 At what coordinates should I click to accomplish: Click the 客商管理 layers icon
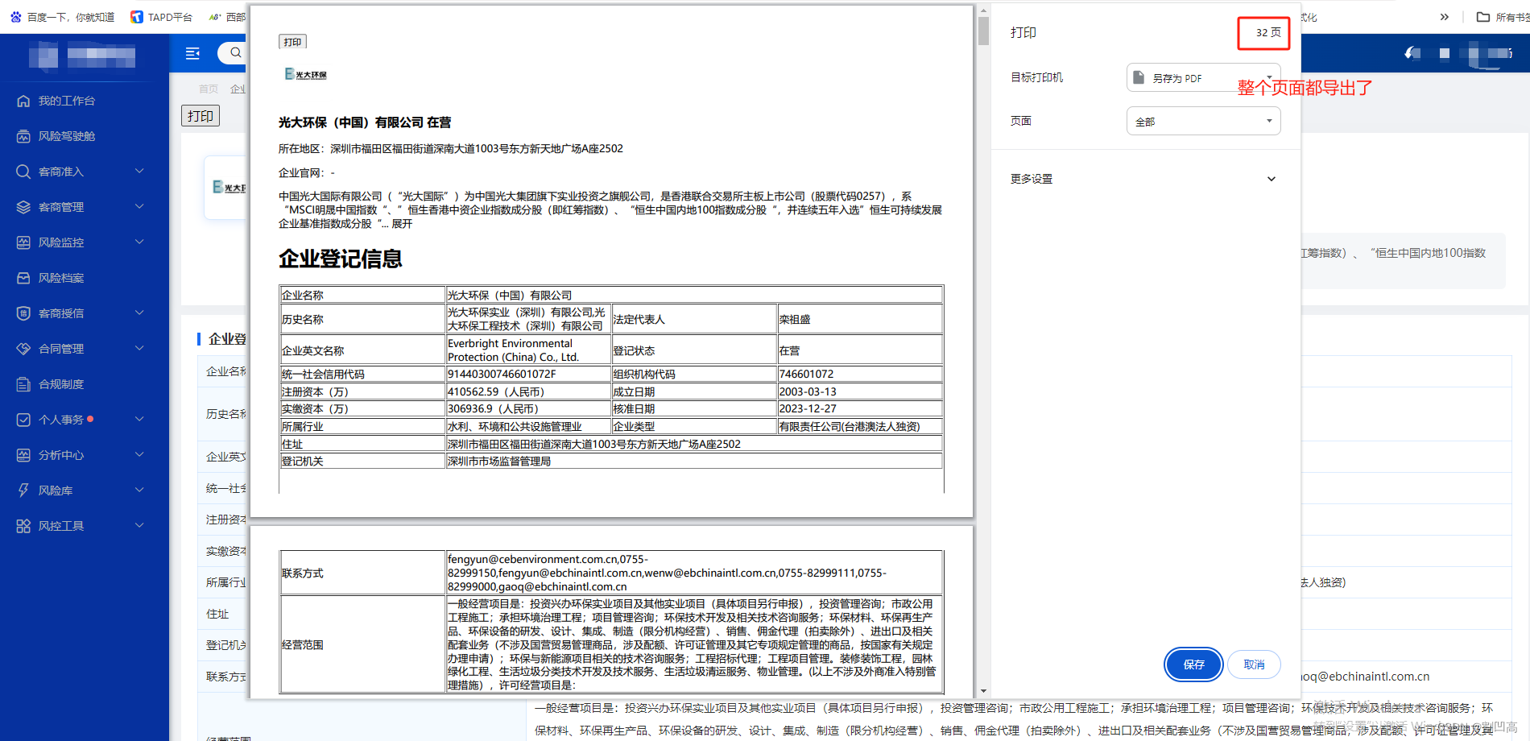point(23,207)
